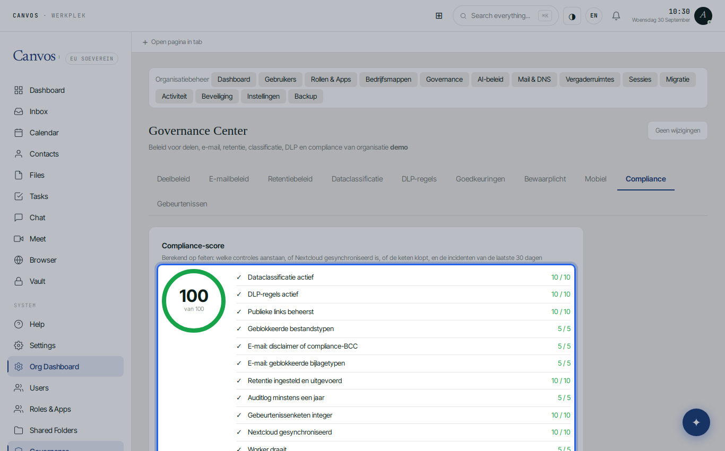
Task: Go to Calendar in sidebar
Action: pos(66,133)
